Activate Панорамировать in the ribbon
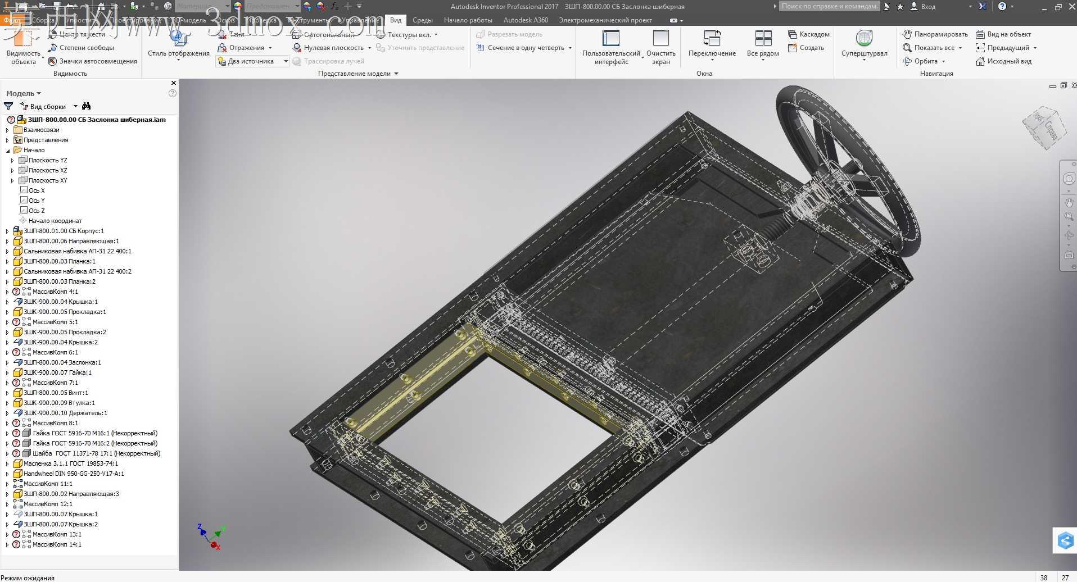 [x=935, y=34]
